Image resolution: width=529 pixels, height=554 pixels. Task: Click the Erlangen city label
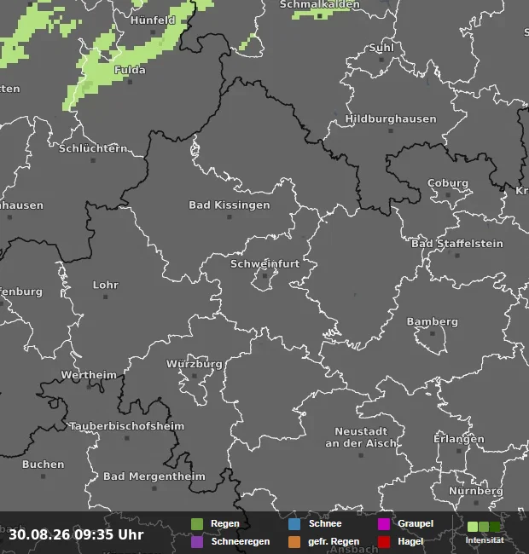coord(459,439)
